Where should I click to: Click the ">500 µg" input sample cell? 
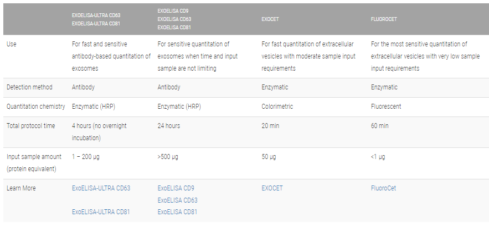[x=168, y=157]
